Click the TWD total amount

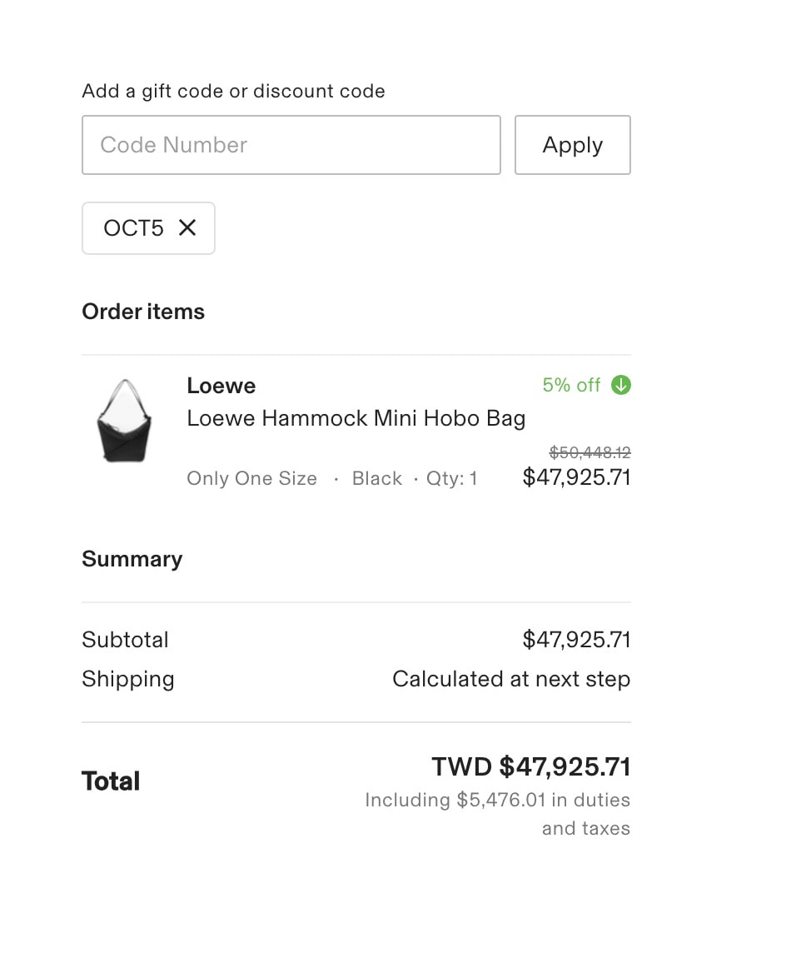point(531,766)
